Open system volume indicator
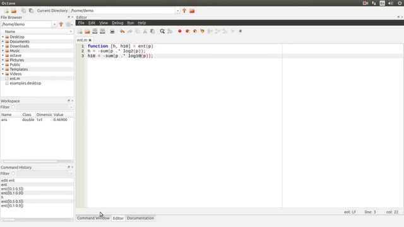The width and height of the screenshot is (404, 227). pos(390,3)
